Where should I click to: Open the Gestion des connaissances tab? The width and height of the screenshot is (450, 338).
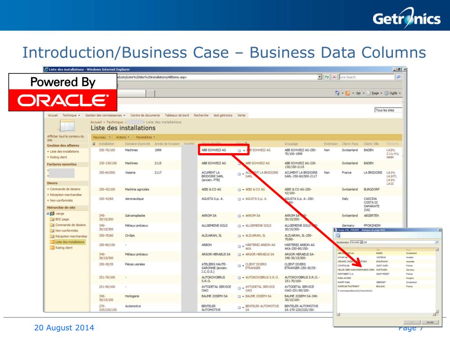(x=105, y=115)
